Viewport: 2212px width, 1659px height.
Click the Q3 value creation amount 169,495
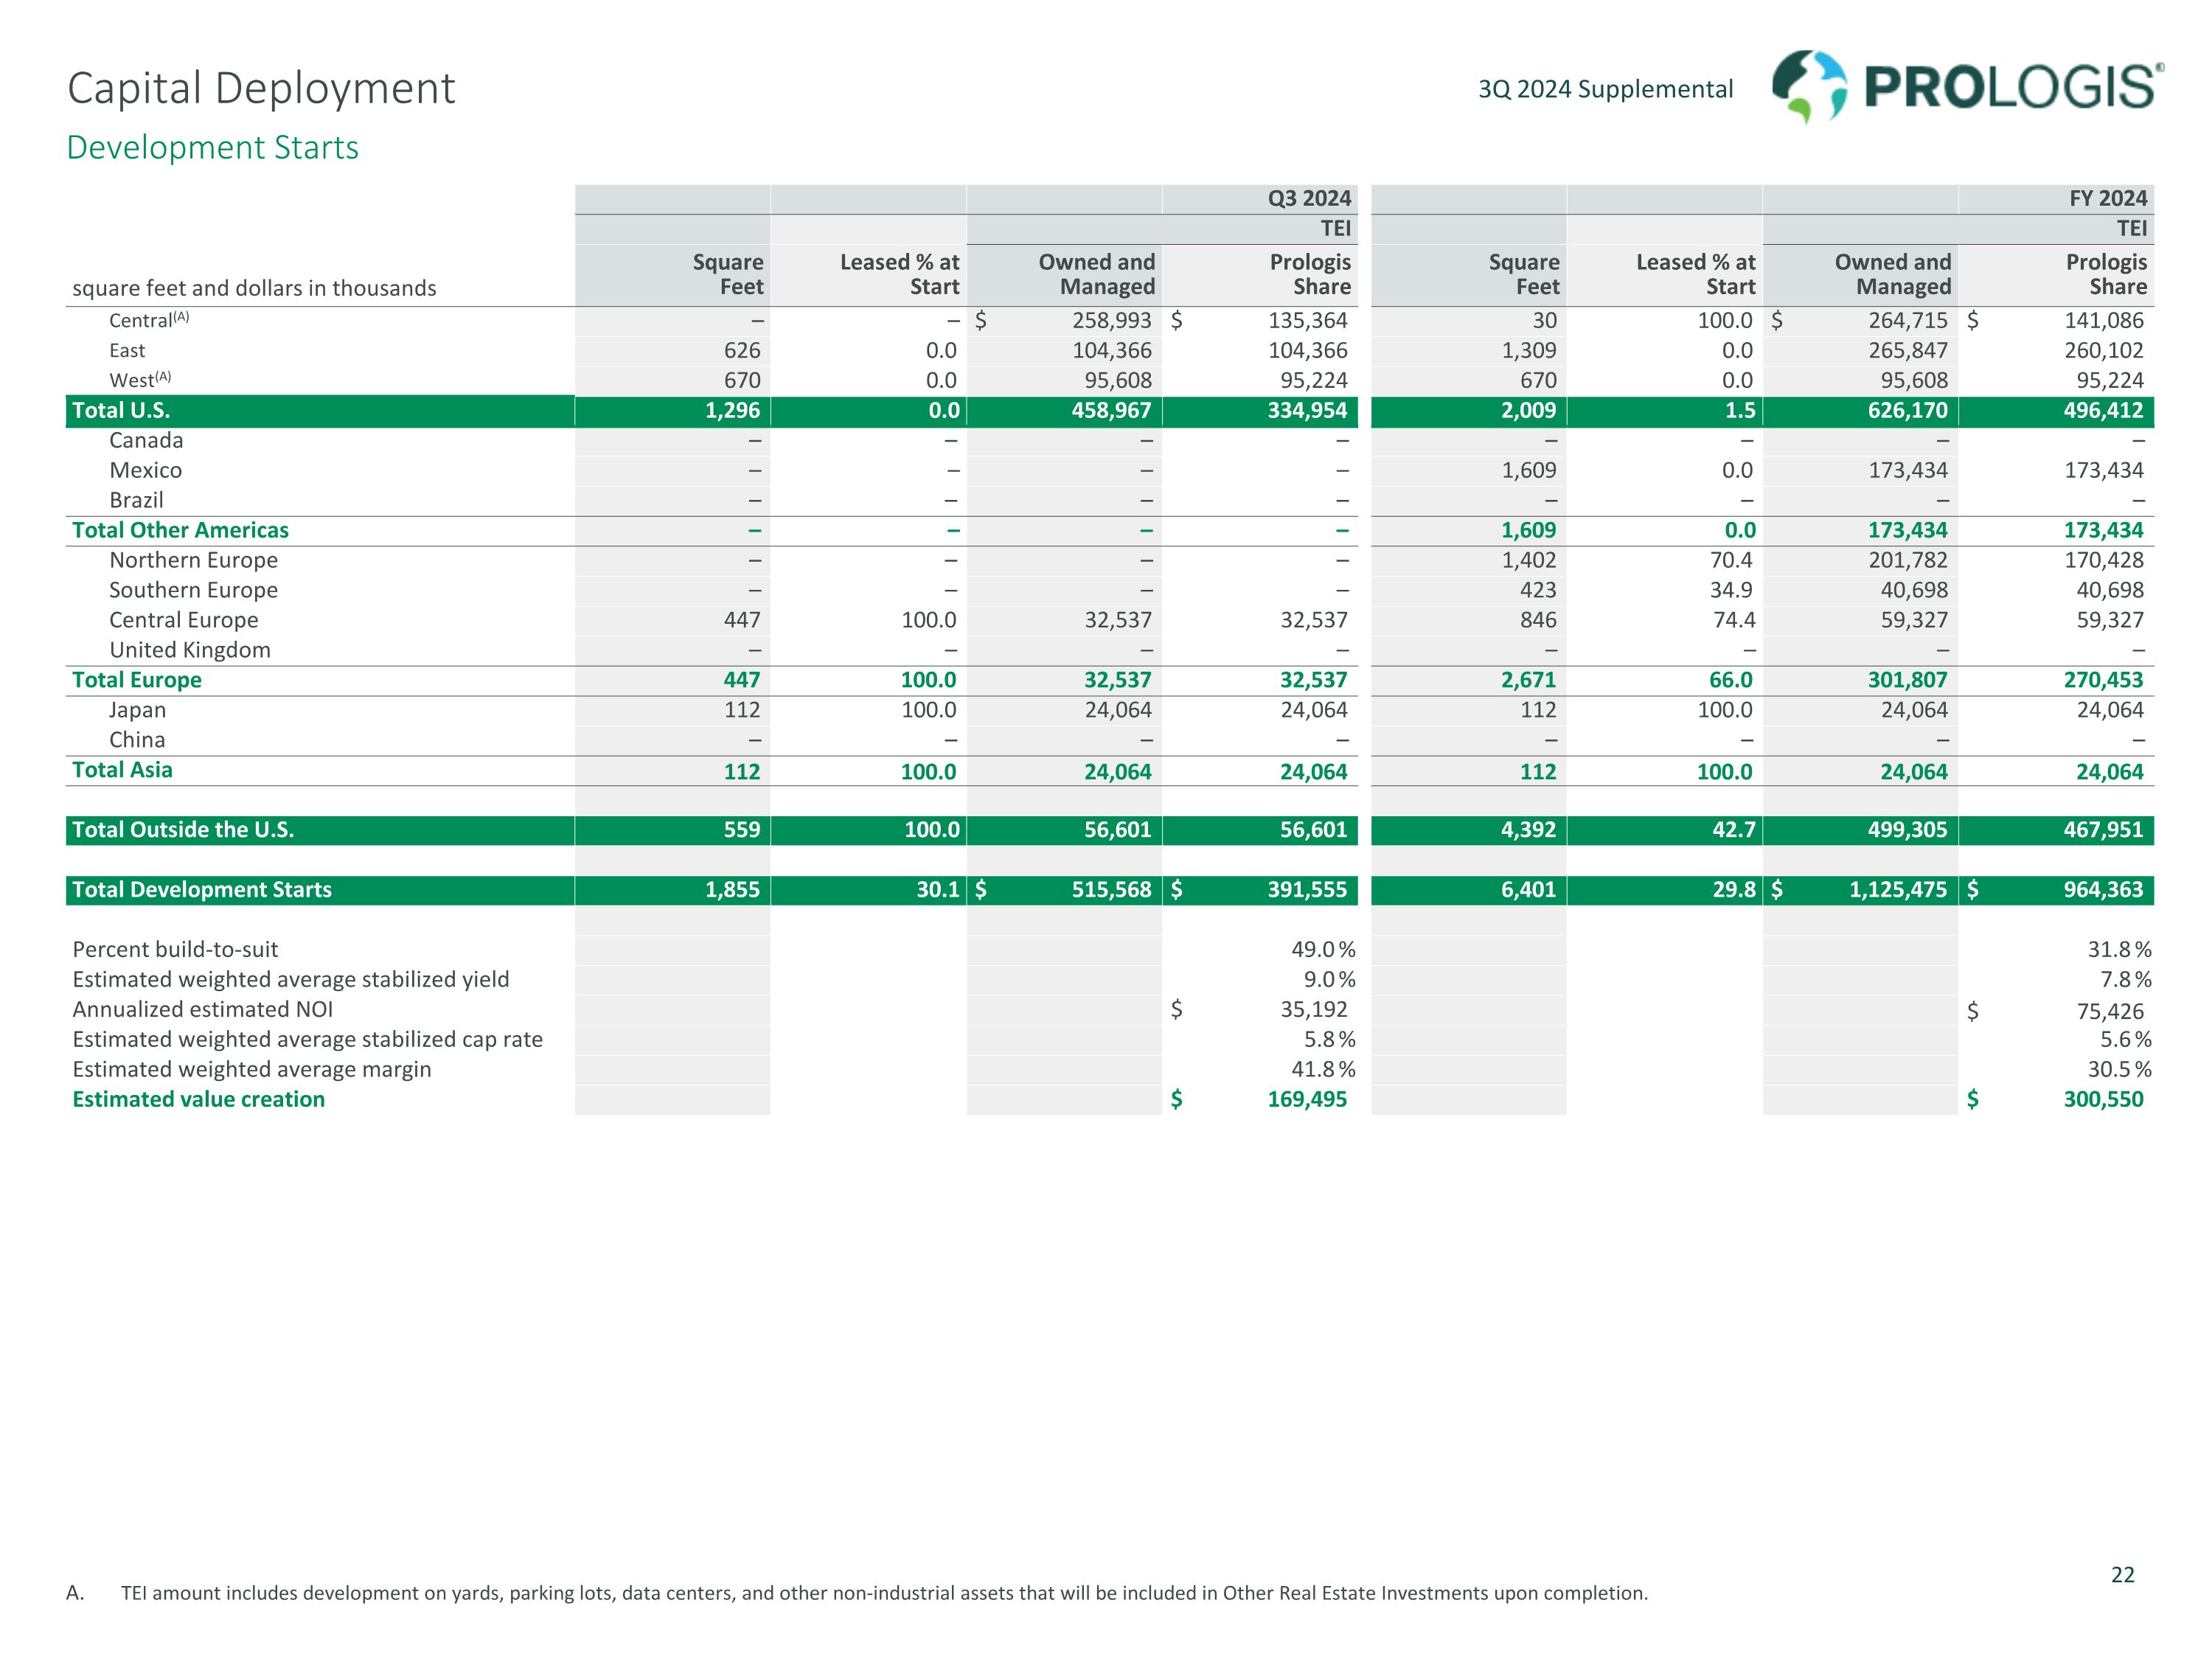(1306, 1099)
